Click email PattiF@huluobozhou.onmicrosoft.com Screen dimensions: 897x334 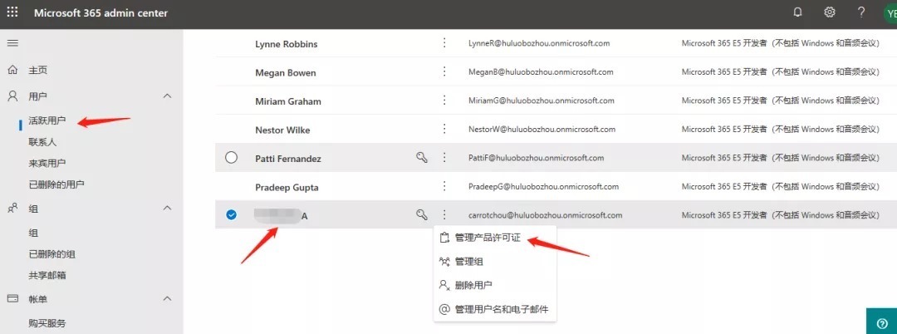536,157
